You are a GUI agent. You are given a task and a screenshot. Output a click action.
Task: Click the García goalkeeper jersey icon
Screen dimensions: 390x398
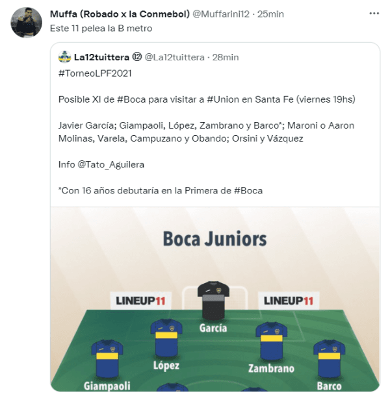213,301
